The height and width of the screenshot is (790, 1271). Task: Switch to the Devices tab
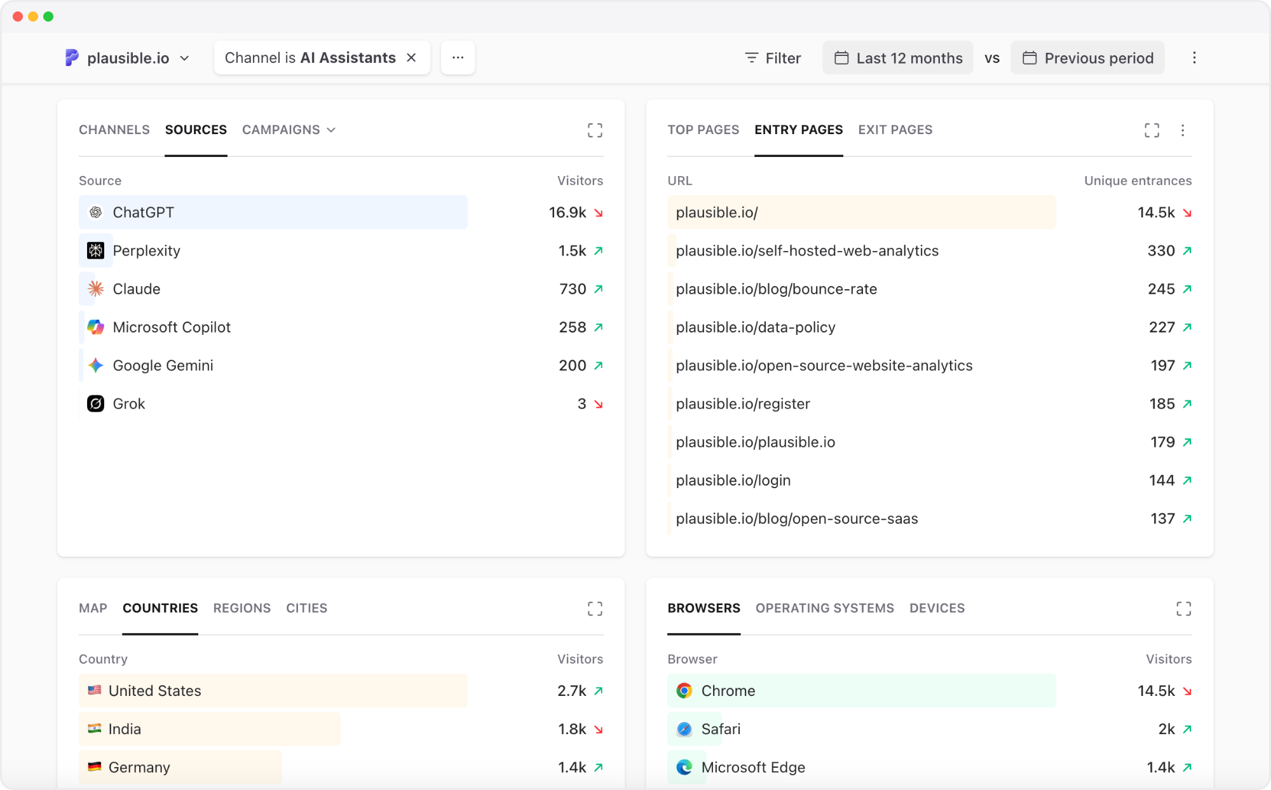[x=937, y=608]
